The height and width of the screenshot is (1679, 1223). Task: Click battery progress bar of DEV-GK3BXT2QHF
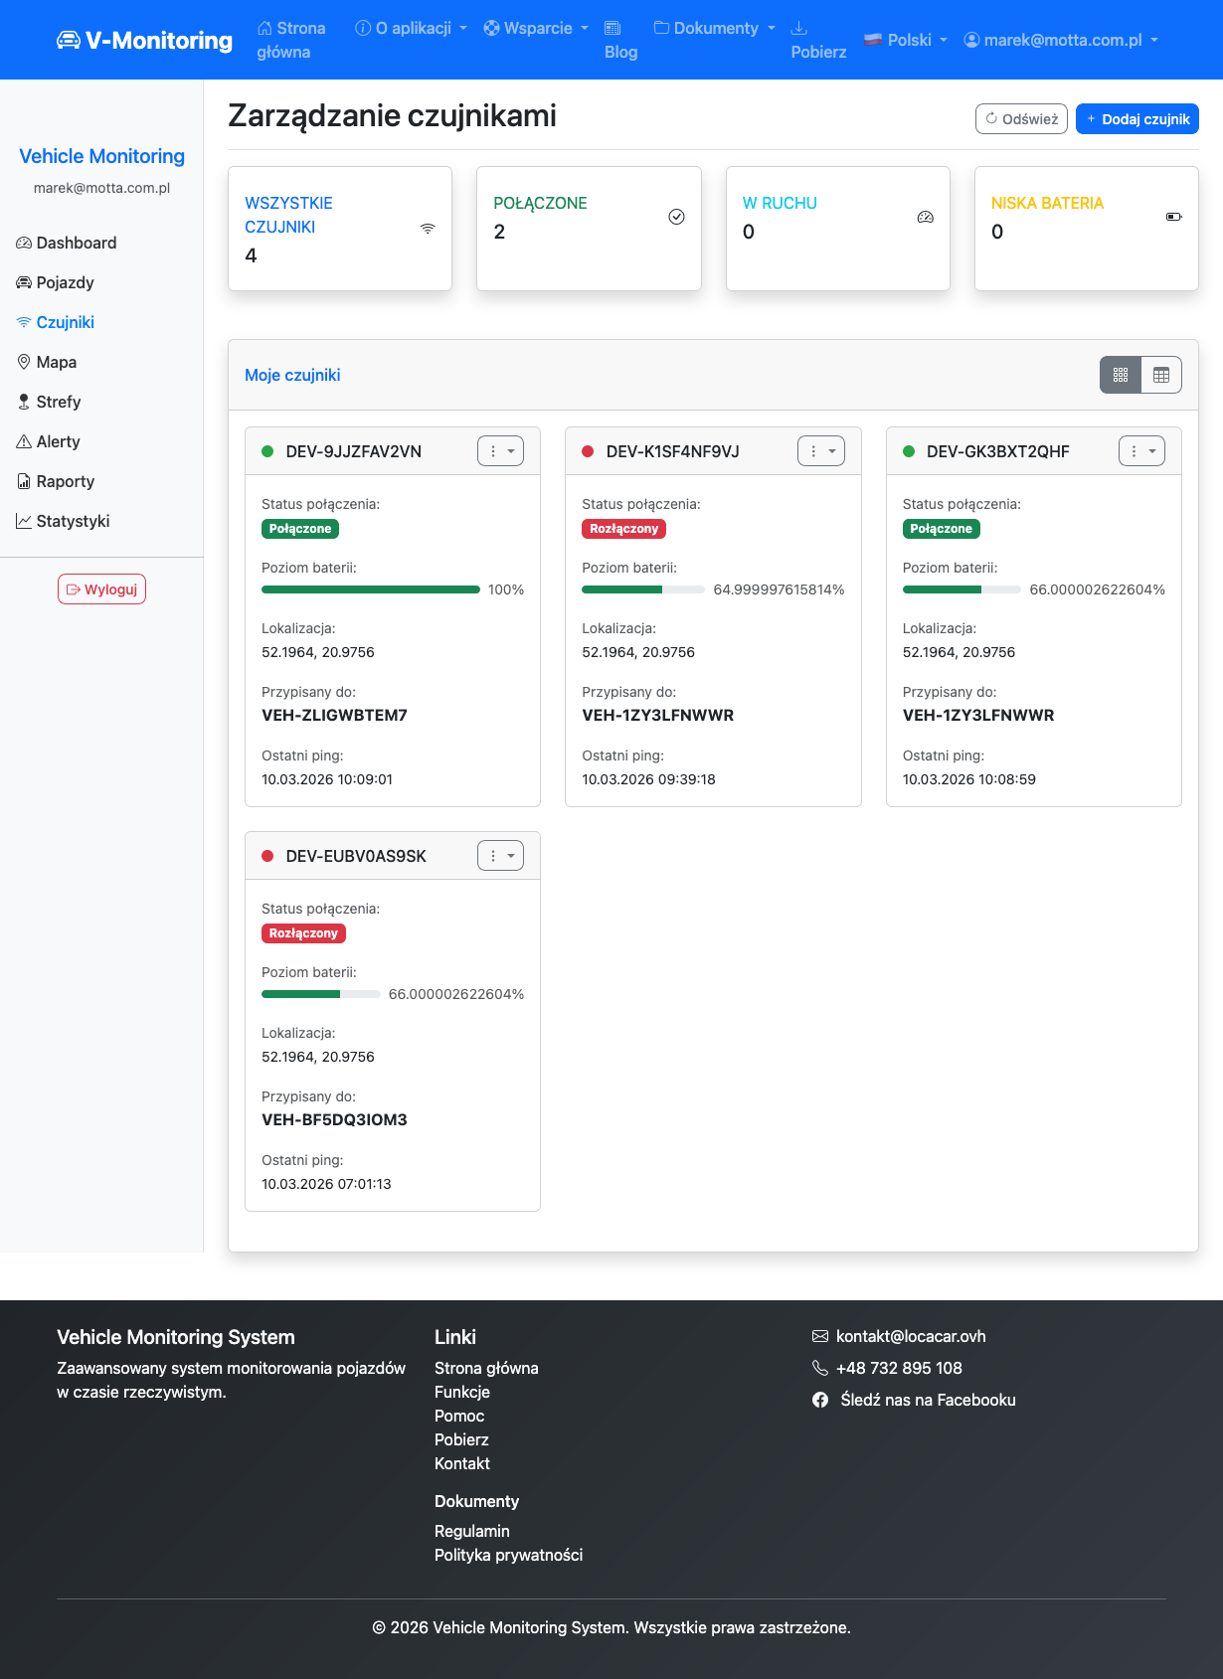coord(961,589)
